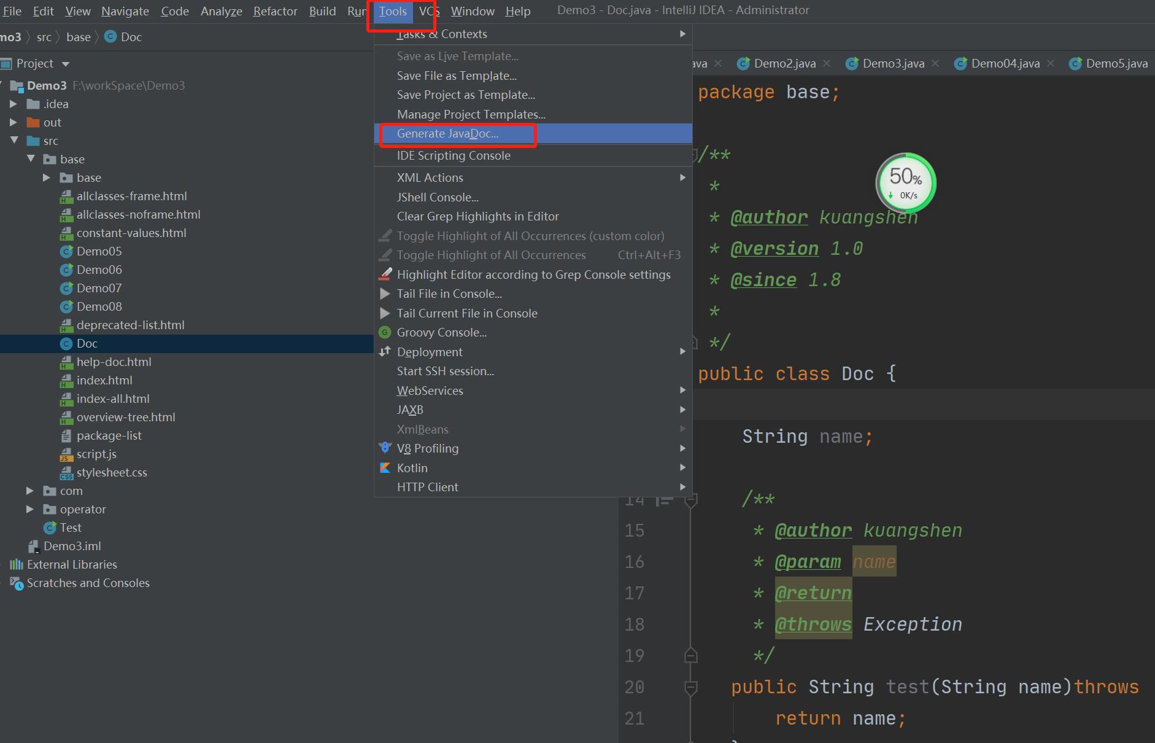Open the Refactor menu

pos(275,11)
